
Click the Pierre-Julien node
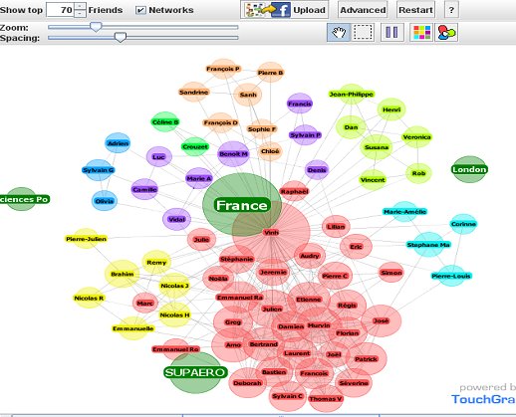(x=86, y=239)
